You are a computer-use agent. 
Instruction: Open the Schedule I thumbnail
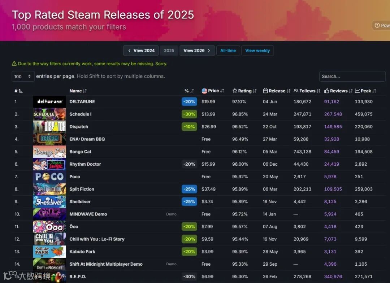(49, 114)
